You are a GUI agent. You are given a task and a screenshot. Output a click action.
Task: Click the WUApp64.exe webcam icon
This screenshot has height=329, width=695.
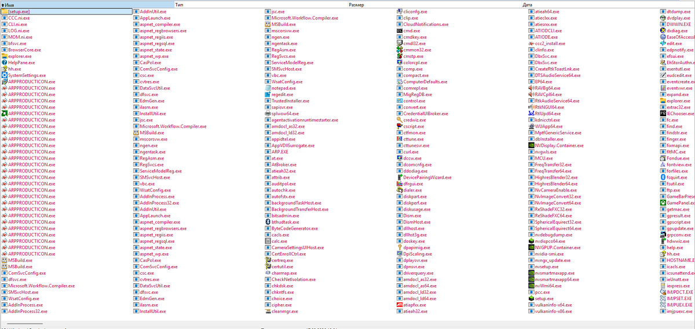531,126
